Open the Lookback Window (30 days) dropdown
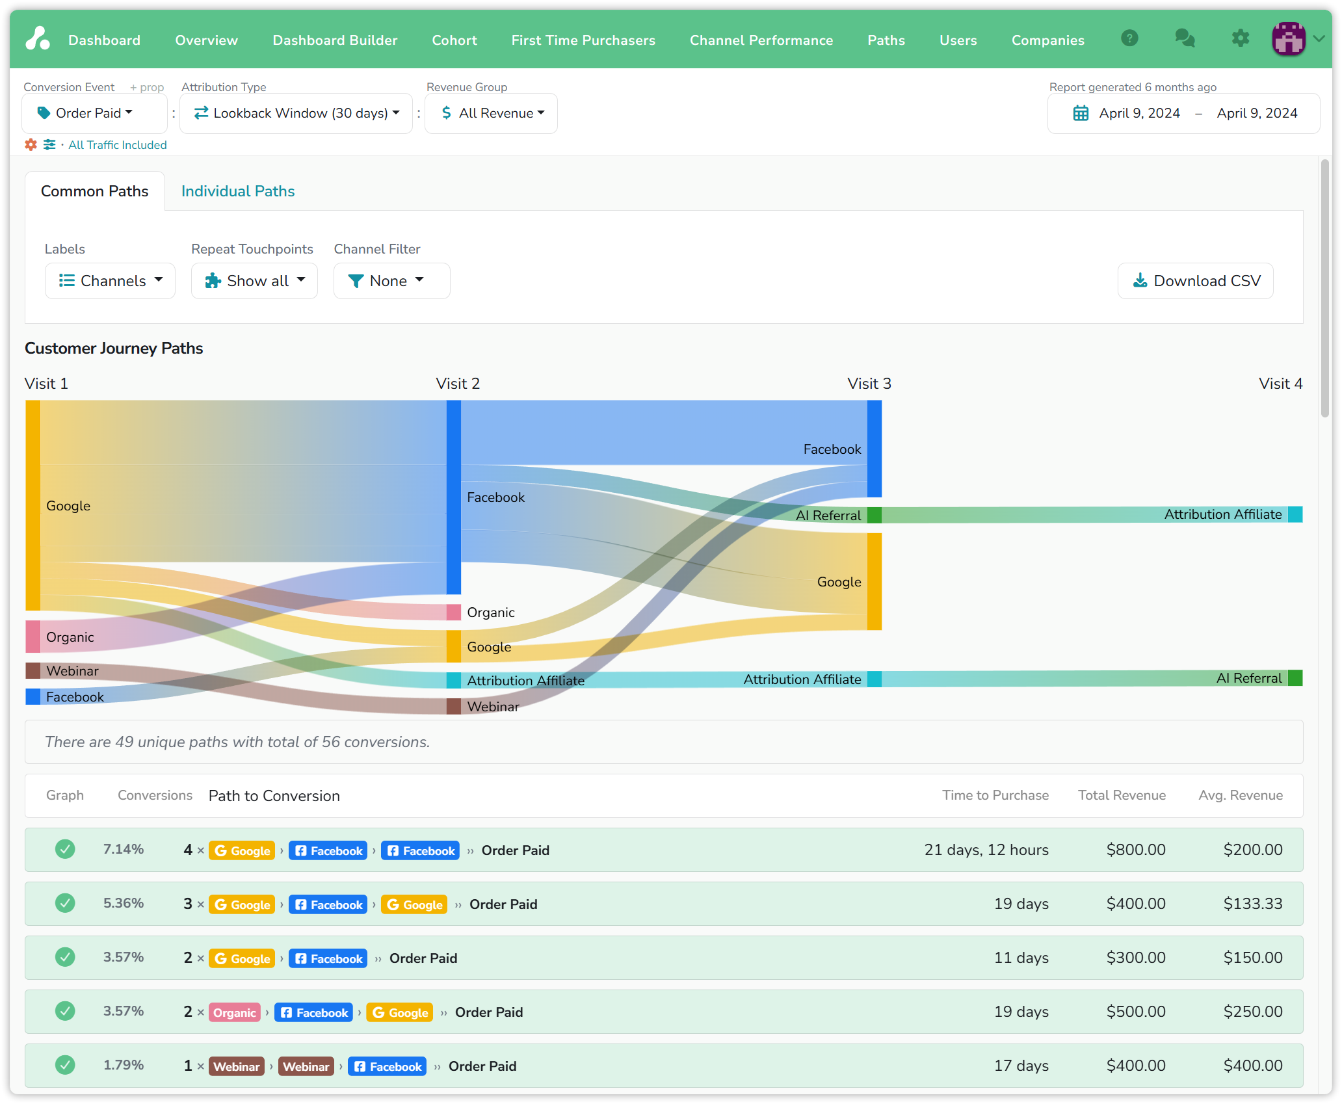The height and width of the screenshot is (1104, 1342). coord(296,113)
